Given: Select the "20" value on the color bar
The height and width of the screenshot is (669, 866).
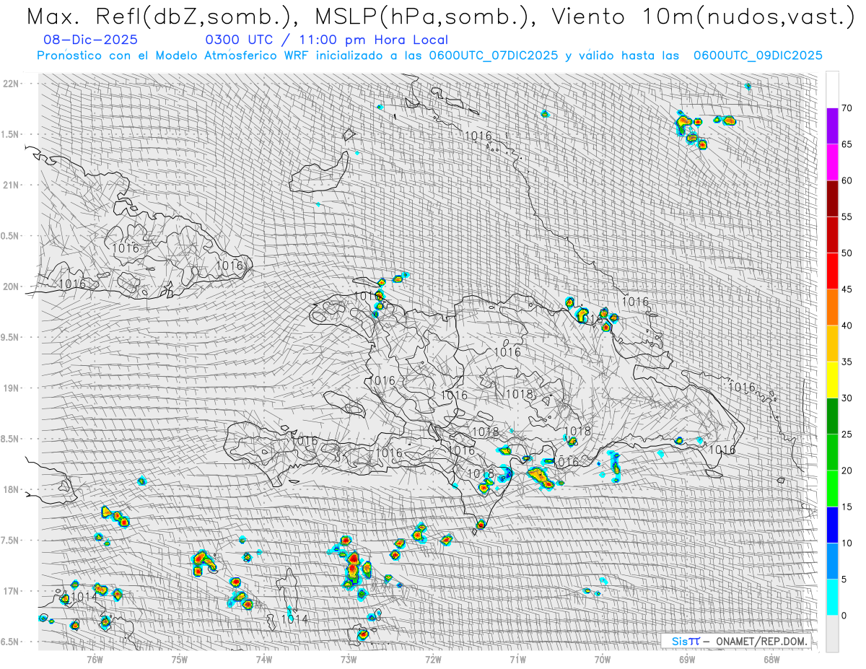Looking at the screenshot, I should [x=847, y=471].
